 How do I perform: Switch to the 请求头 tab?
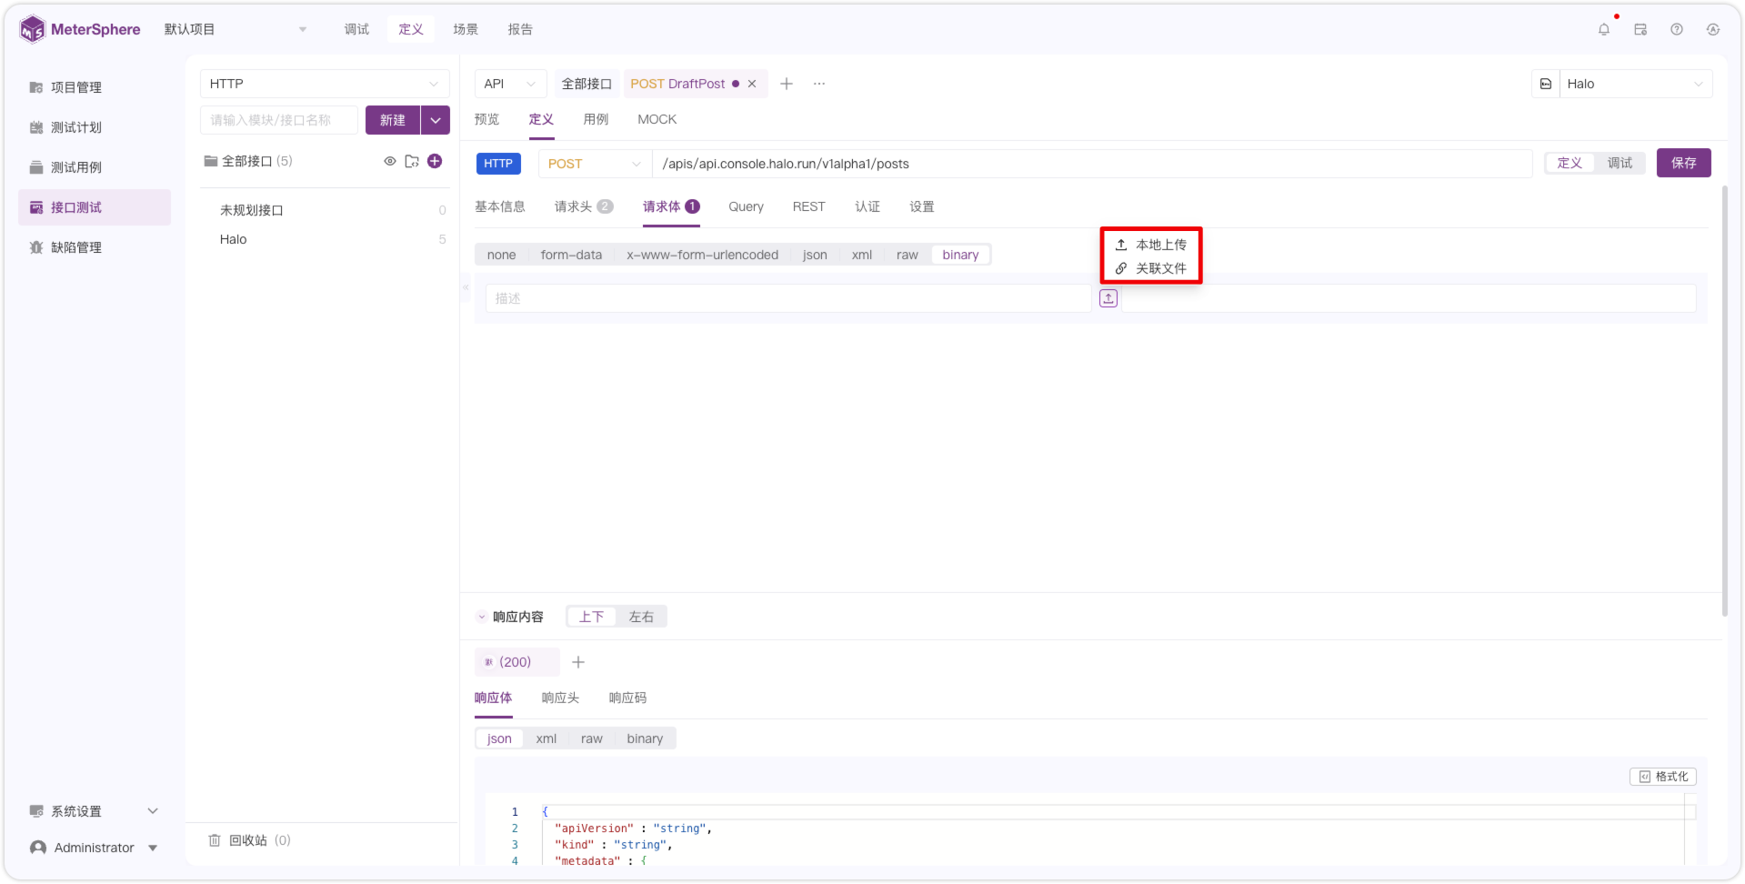pos(584,206)
